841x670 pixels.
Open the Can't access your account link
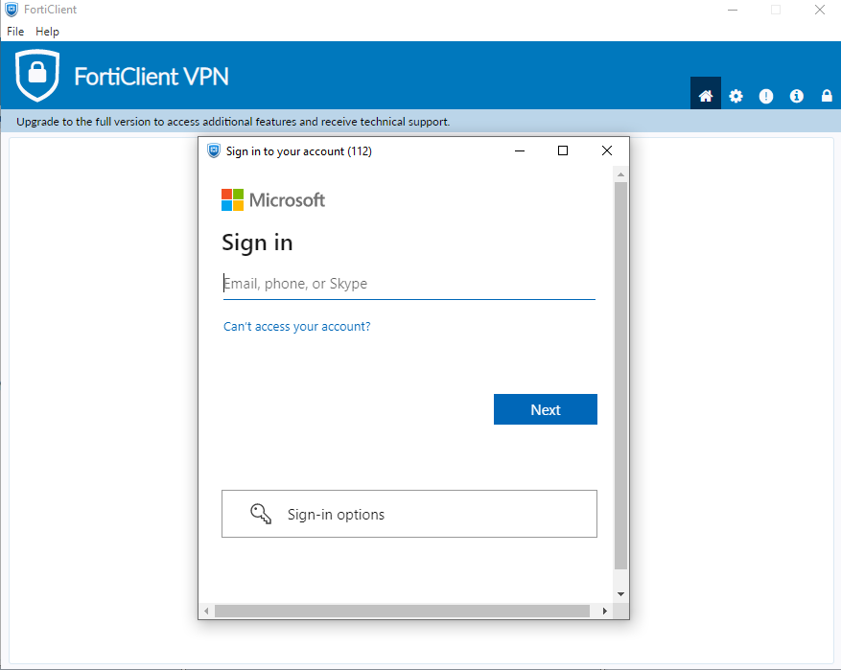pyautogui.click(x=296, y=326)
